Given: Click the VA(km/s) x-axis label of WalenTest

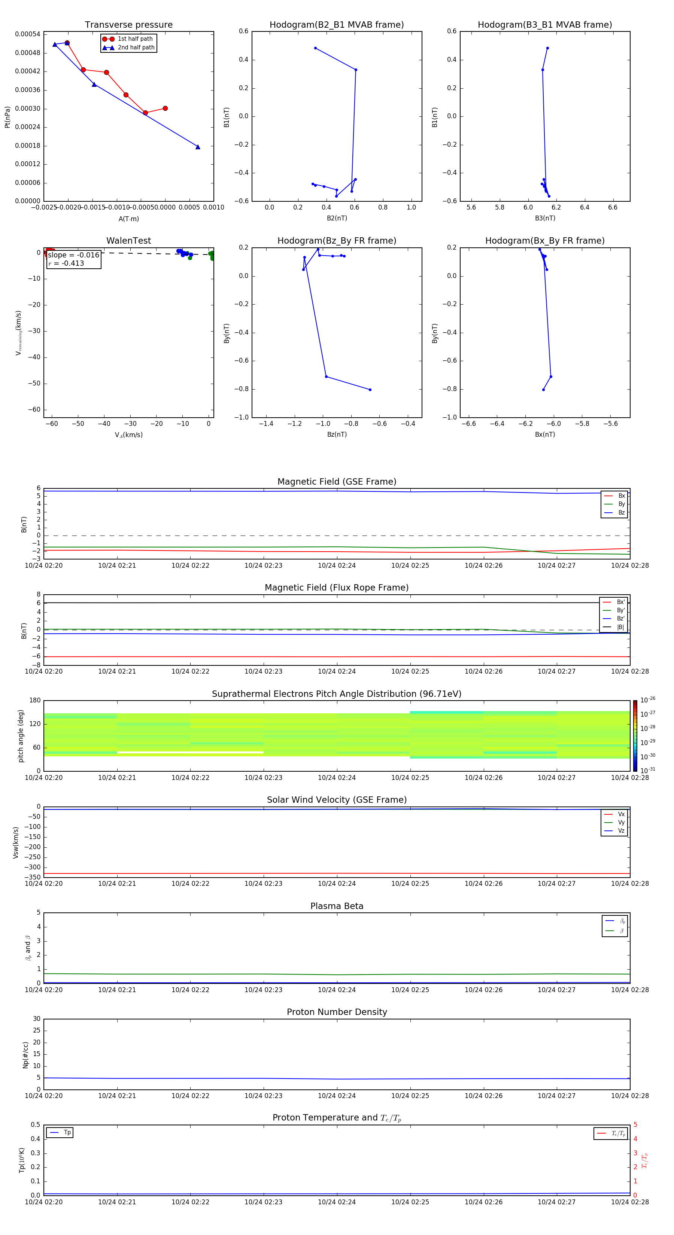Looking at the screenshot, I should pyautogui.click(x=128, y=435).
